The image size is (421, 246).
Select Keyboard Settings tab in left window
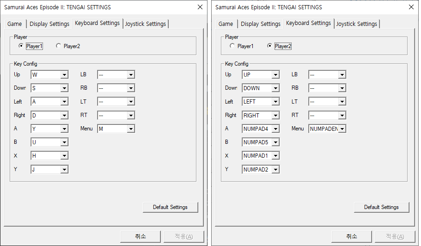point(97,23)
